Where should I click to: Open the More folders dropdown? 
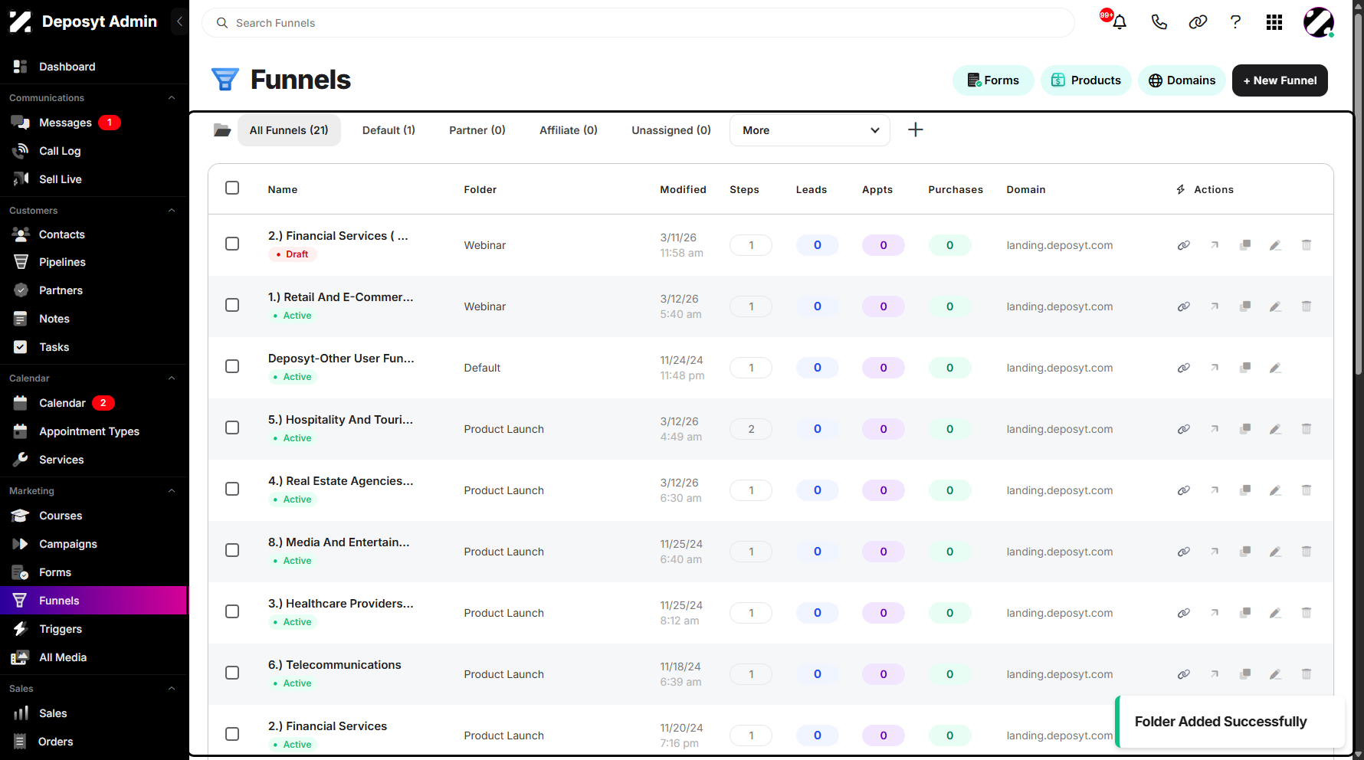click(810, 130)
